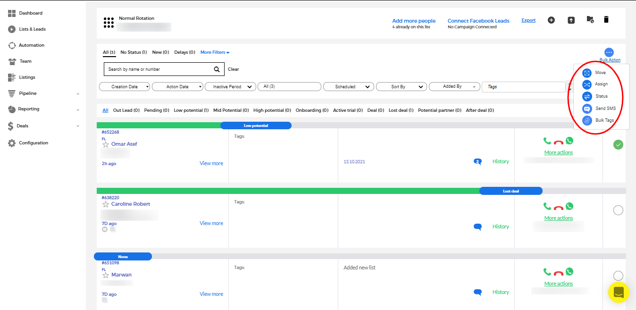Open the yellow chat widget button
Image resolution: width=636 pixels, height=310 pixels.
619,292
